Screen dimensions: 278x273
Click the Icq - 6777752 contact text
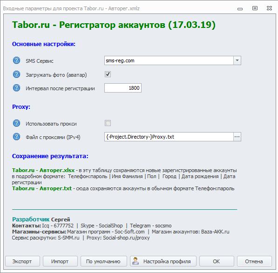[x=58, y=226]
